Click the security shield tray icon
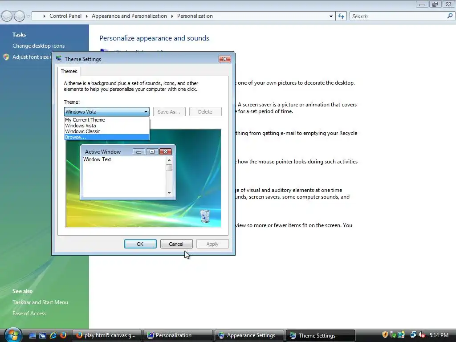This screenshot has height=342, width=456. [x=385, y=335]
